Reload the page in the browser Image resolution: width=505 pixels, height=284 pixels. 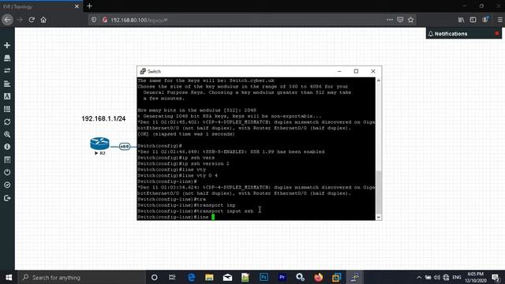coord(32,20)
